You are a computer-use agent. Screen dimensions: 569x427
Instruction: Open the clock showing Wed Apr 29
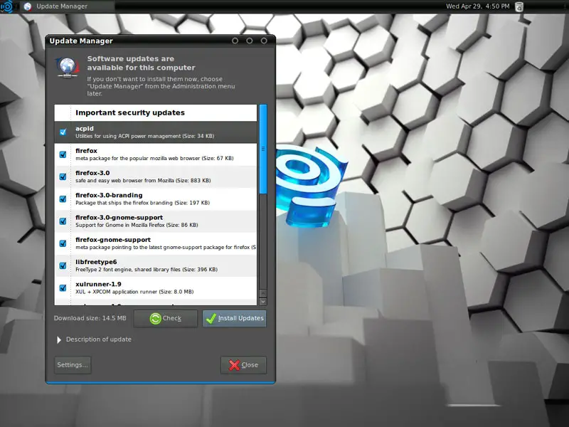477,6
